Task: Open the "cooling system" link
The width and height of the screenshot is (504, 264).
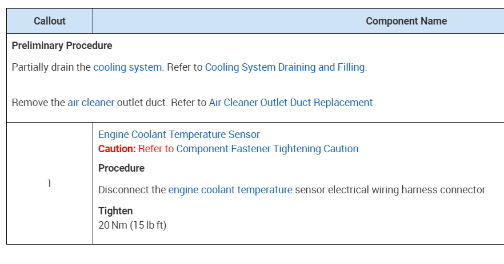Action: (127, 67)
